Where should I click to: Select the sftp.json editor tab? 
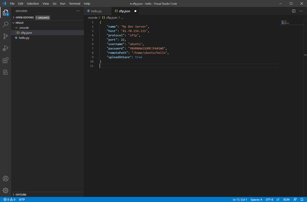coord(125,11)
